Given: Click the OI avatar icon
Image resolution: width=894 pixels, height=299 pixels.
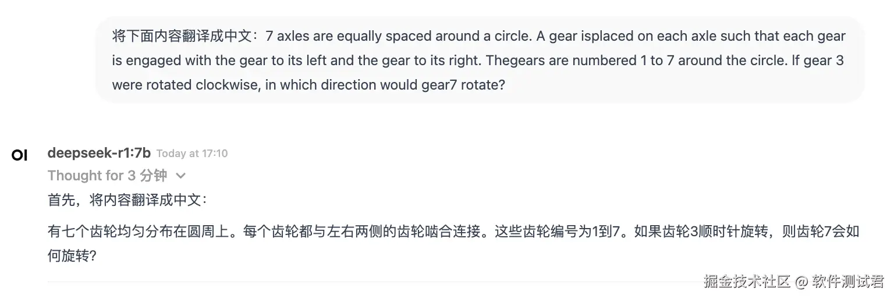Looking at the screenshot, I should tap(19, 155).
